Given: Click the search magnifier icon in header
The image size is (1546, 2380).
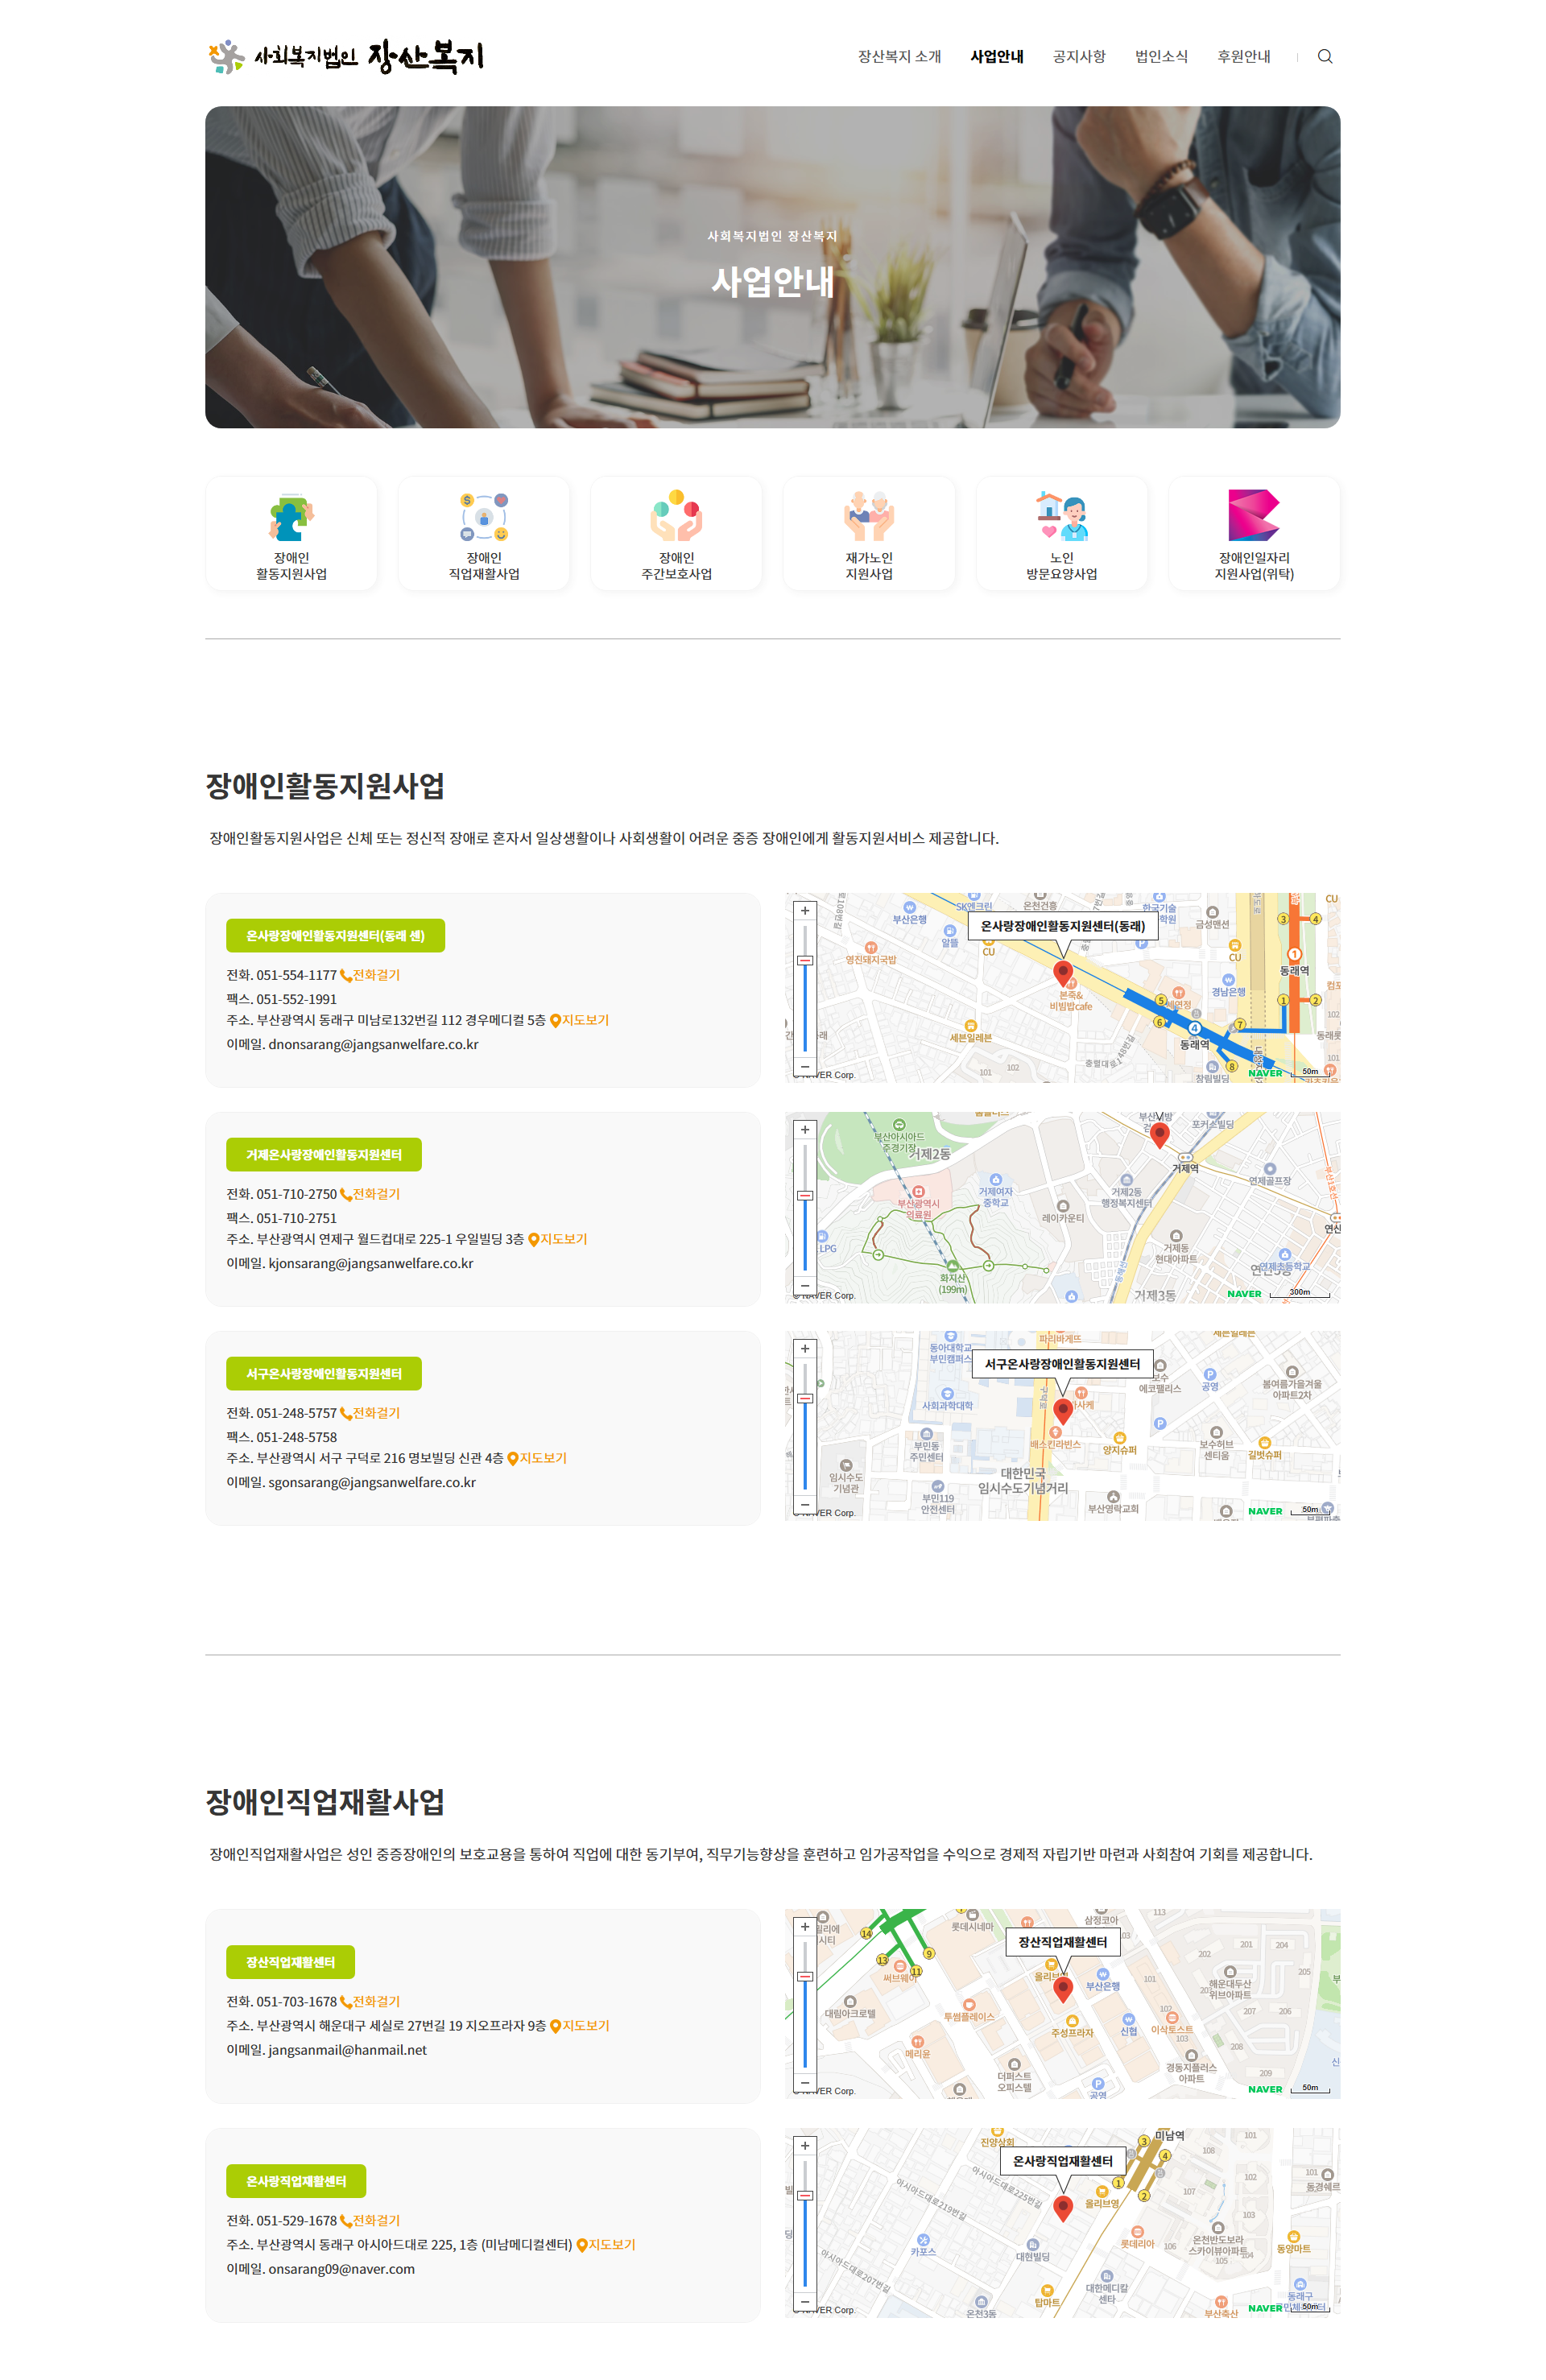Looking at the screenshot, I should 1324,56.
